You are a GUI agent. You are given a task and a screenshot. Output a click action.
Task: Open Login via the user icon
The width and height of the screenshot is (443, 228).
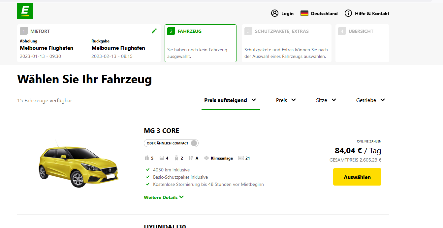coord(275,13)
